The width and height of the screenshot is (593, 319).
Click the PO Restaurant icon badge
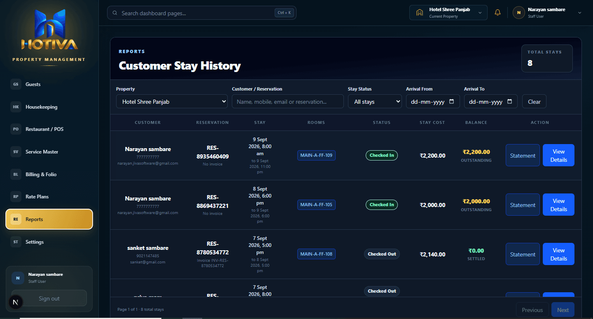coord(16,129)
